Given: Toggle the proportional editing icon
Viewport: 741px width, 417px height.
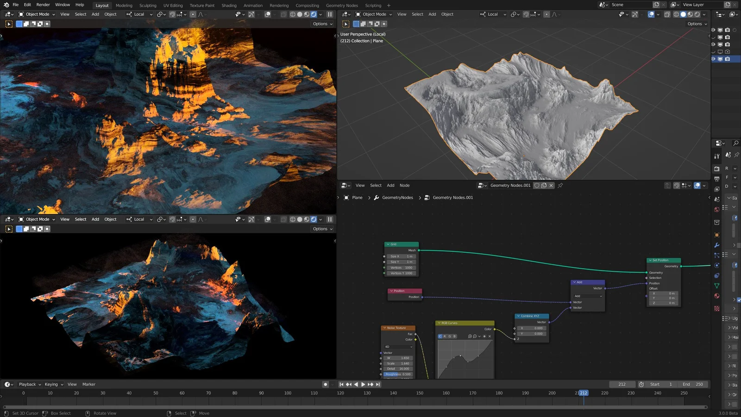Looking at the screenshot, I should [193, 14].
